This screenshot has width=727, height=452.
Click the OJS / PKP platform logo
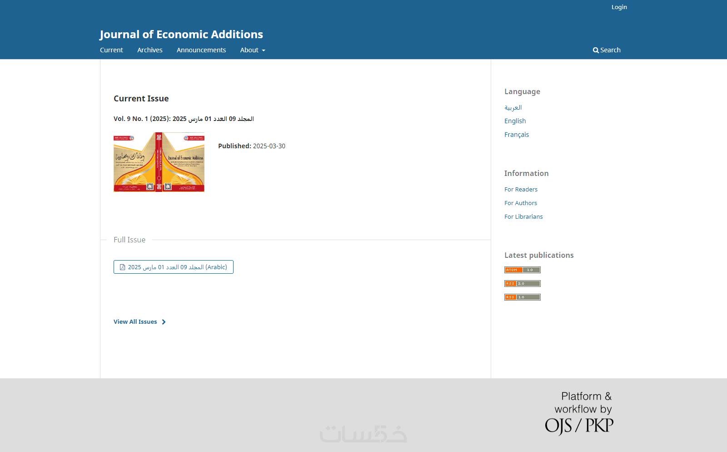pos(579,413)
